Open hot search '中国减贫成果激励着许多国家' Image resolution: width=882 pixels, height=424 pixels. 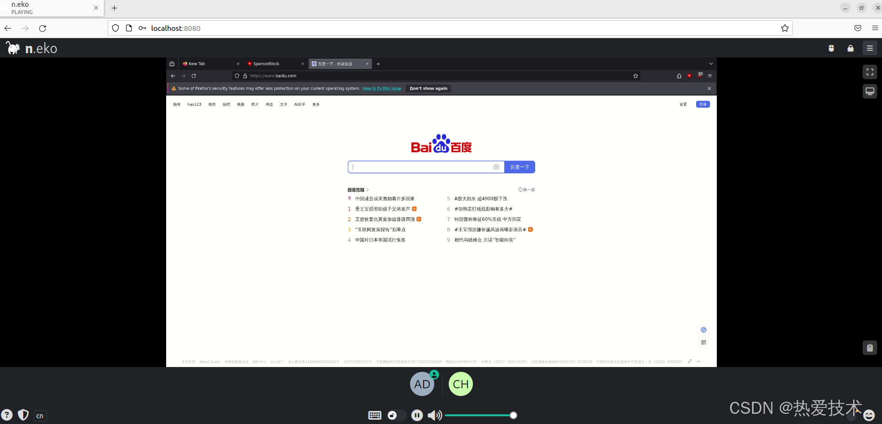pos(384,198)
